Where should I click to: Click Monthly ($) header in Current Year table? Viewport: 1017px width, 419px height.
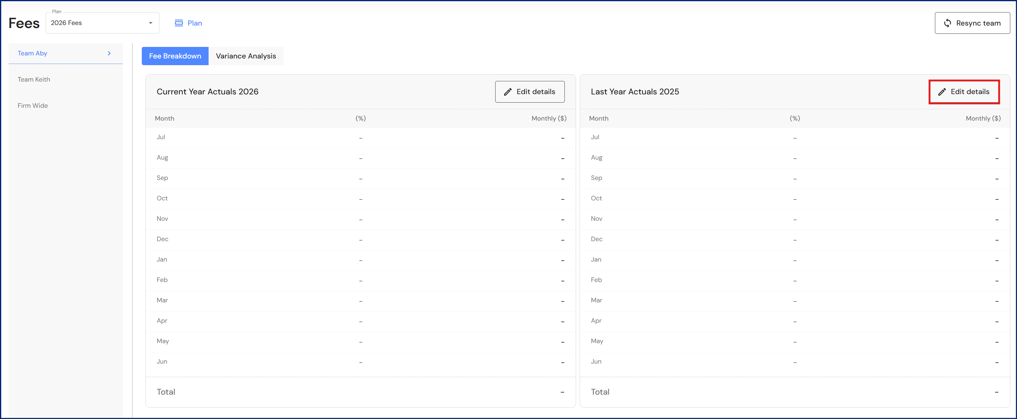pos(548,118)
